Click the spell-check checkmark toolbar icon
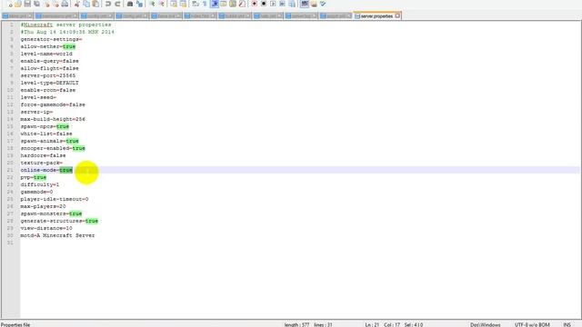 (323, 4)
